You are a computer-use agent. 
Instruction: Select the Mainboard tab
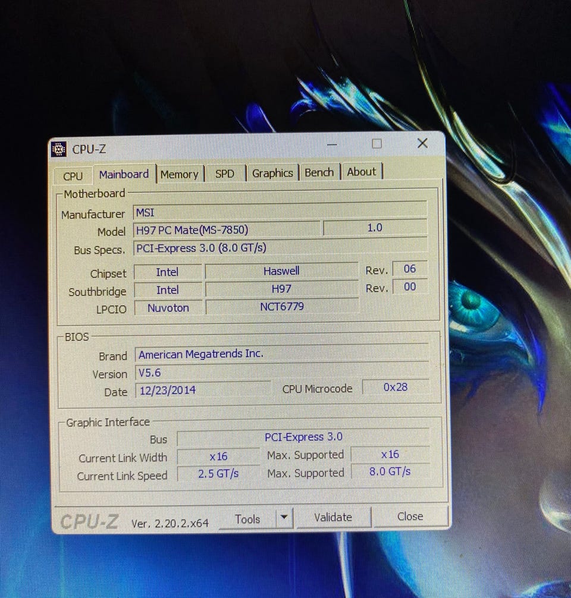pyautogui.click(x=124, y=174)
